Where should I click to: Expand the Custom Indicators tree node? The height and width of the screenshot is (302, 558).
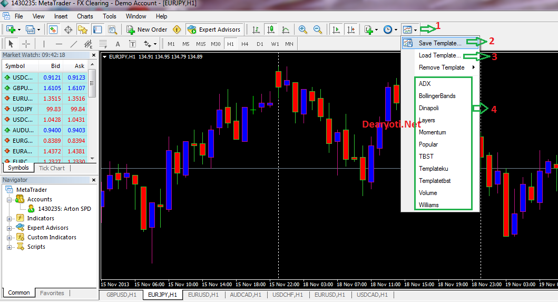pos(9,238)
